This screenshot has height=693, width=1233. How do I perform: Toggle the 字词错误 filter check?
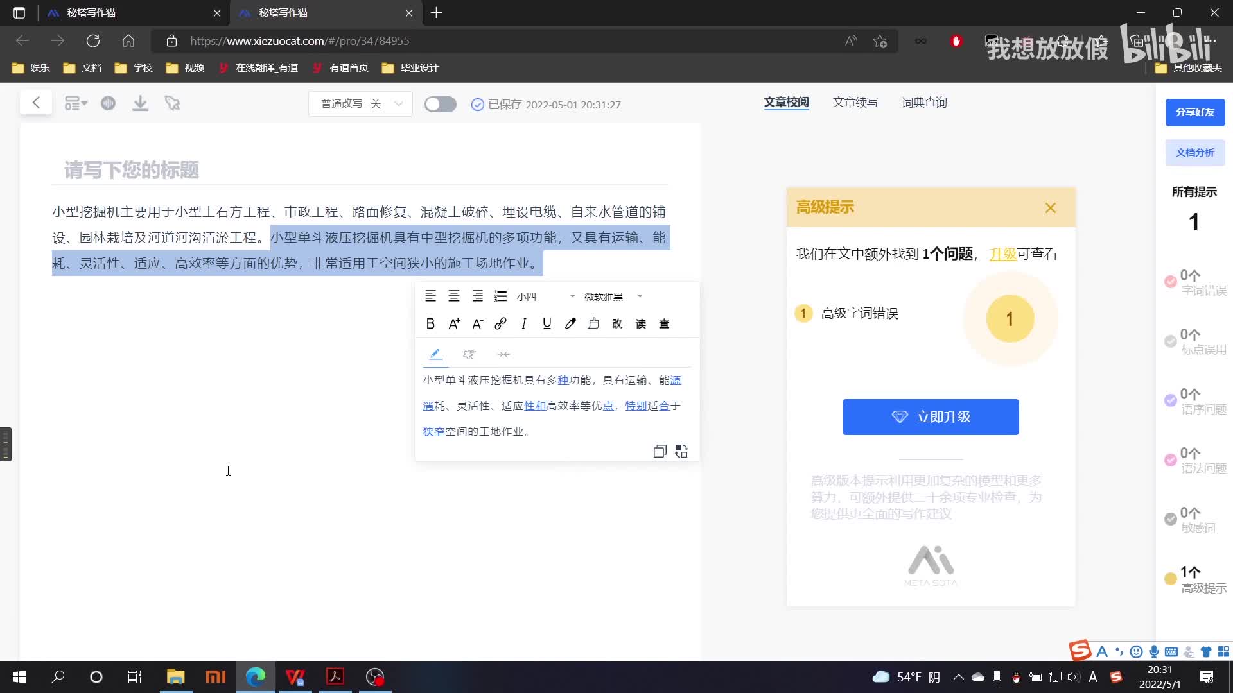[1171, 282]
